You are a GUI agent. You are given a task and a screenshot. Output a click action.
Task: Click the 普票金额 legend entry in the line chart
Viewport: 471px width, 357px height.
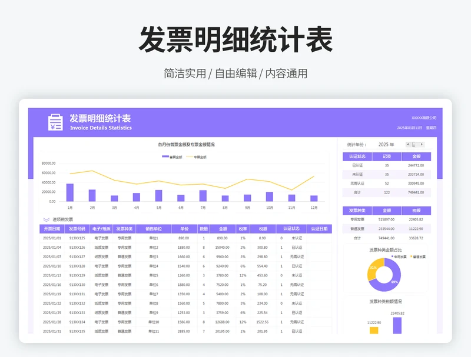[172, 157]
